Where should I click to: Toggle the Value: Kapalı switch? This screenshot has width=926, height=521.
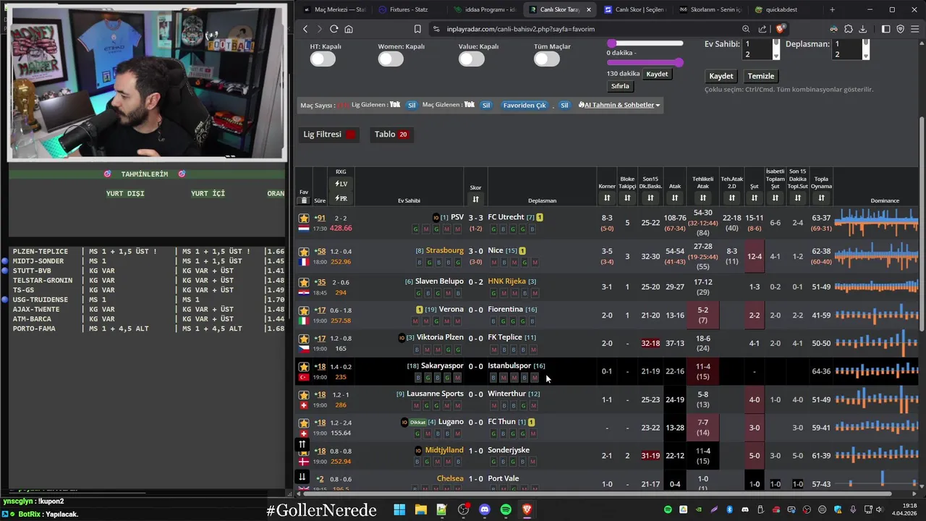(x=472, y=59)
